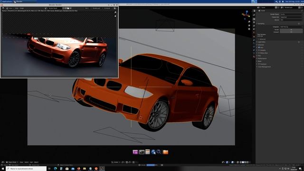The width and height of the screenshot is (304, 171).
Task: Open the Feature Set dropdown
Action: point(291,17)
